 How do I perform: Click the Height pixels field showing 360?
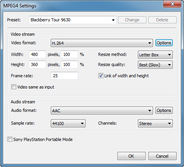(37, 64)
